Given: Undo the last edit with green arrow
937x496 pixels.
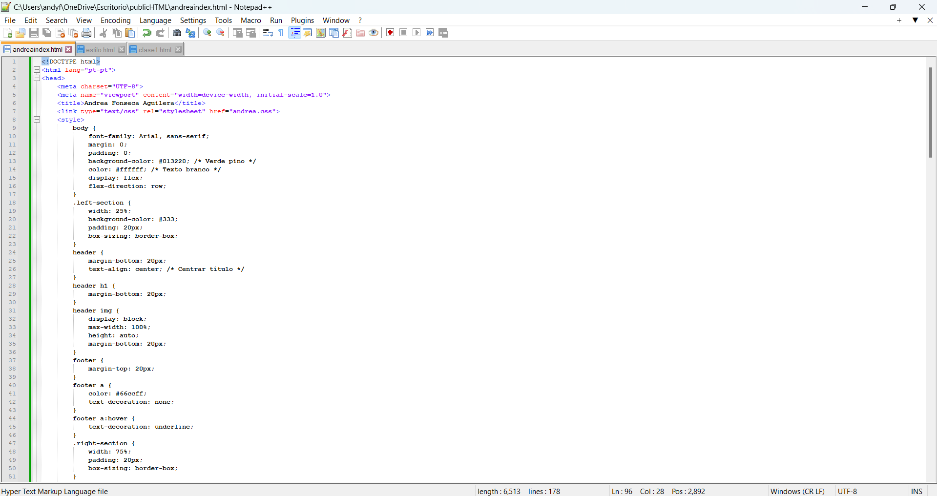Looking at the screenshot, I should pyautogui.click(x=146, y=33).
